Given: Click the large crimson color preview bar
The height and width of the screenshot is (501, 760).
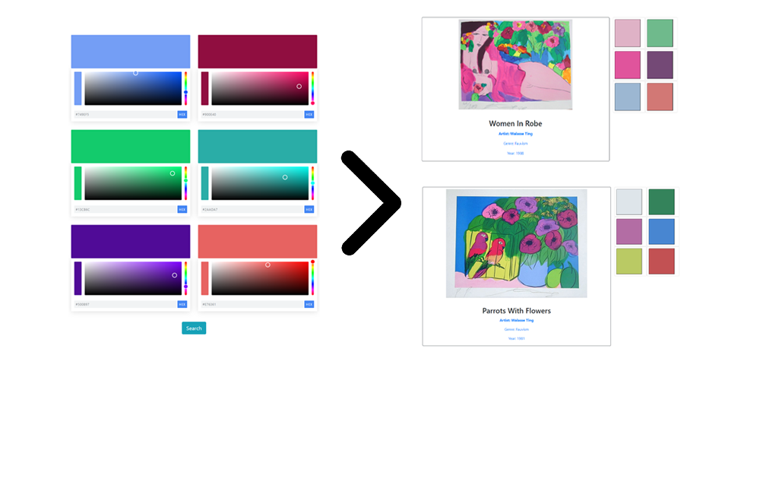Looking at the screenshot, I should [x=258, y=52].
